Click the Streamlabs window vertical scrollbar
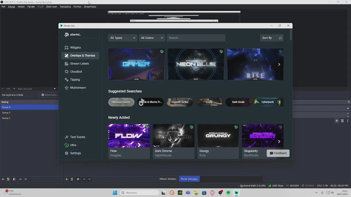351x197 pixels. [291, 35]
